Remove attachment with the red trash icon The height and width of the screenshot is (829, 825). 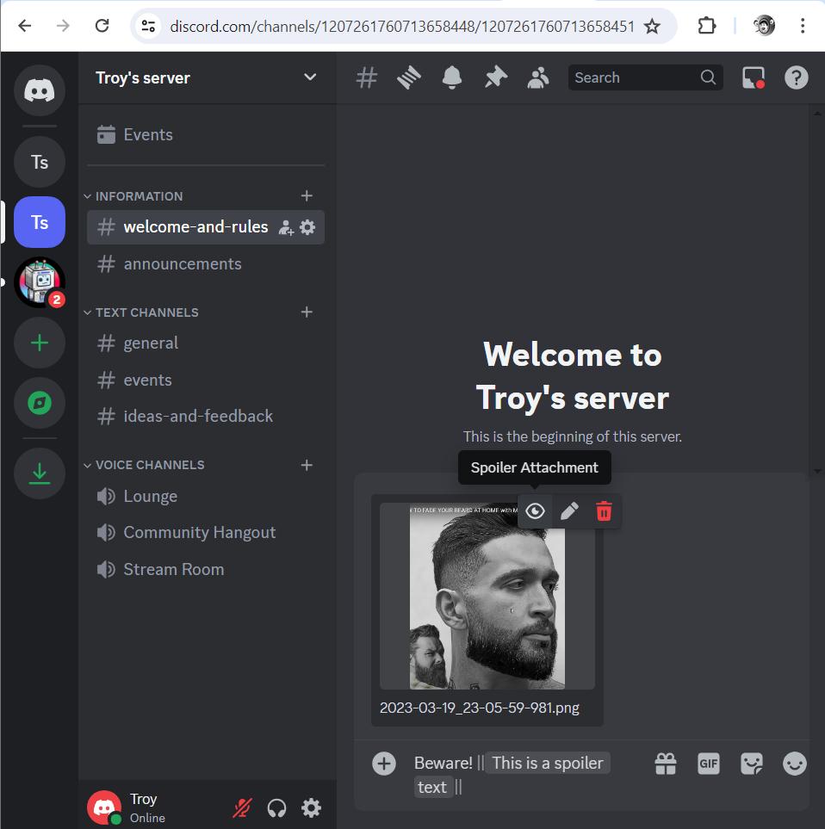click(604, 511)
